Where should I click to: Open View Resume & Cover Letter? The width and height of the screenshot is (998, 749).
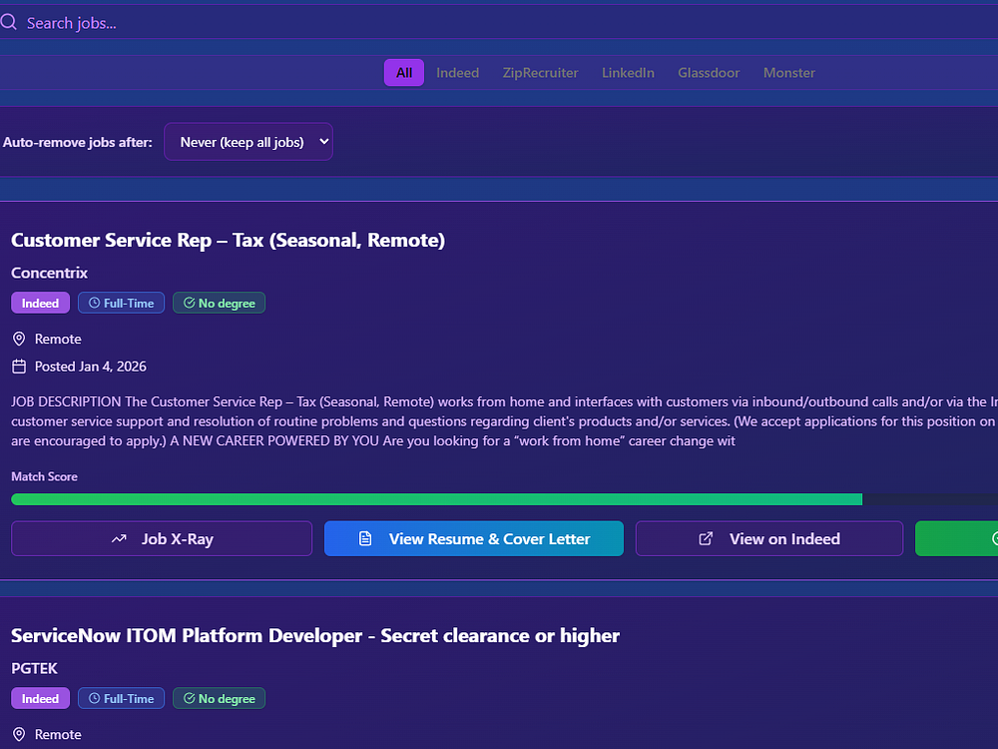coord(473,539)
